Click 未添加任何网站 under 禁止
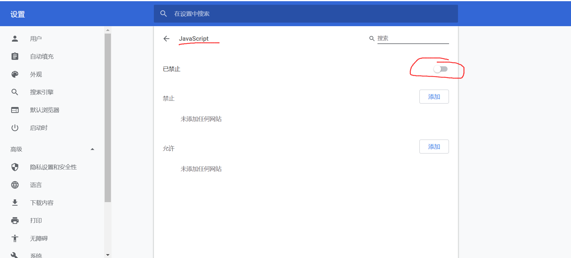Image resolution: width=571 pixels, height=258 pixels. [x=201, y=119]
